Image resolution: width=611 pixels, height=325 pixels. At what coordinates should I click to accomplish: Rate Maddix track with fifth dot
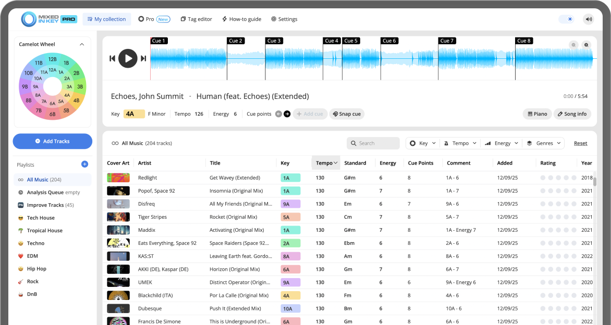click(574, 230)
